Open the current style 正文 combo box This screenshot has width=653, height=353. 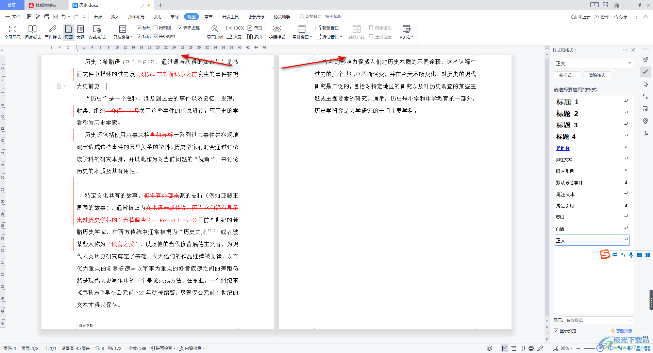coord(594,63)
